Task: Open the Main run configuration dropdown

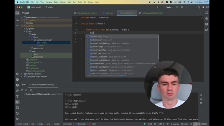Action: [x=168, y=7]
